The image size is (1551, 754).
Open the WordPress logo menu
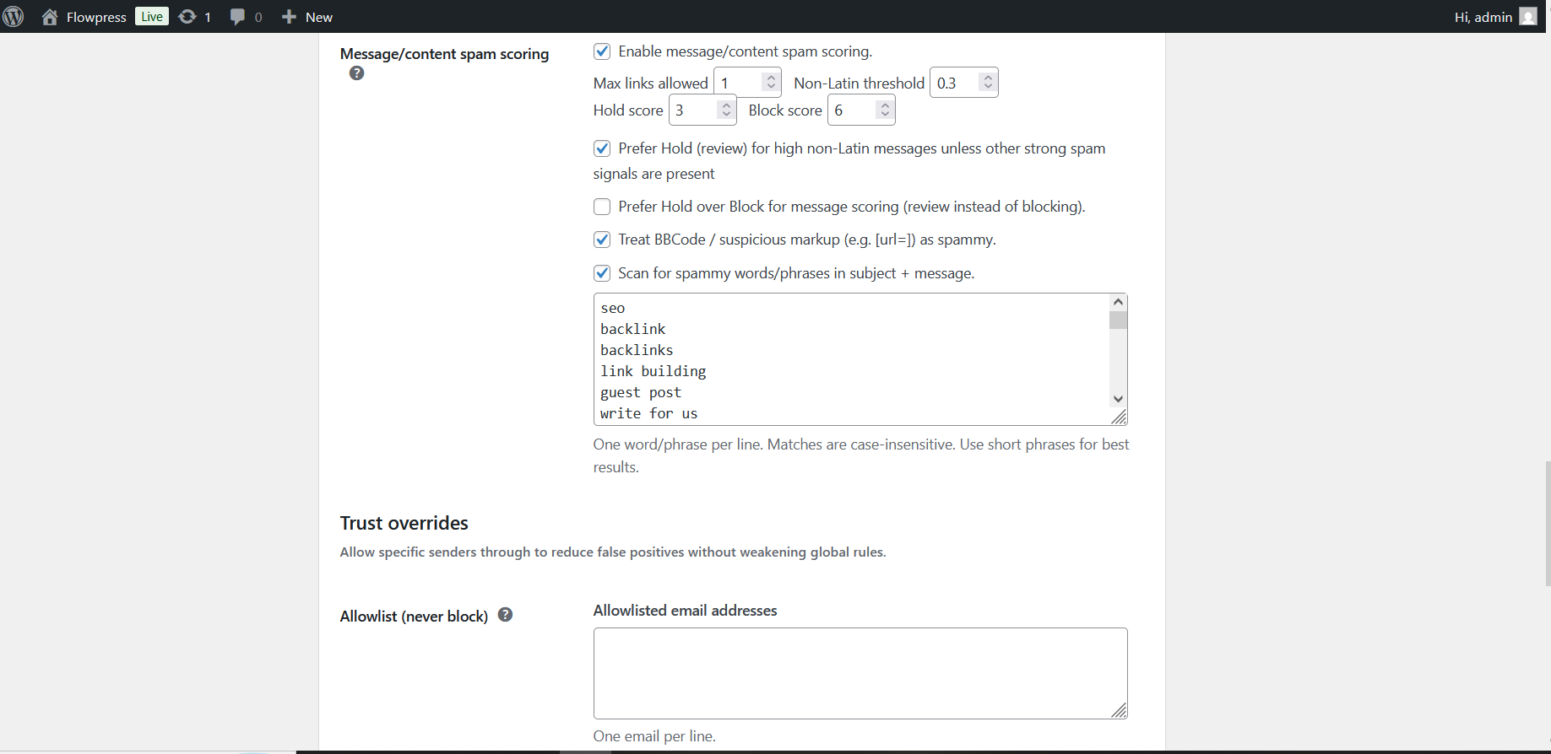pyautogui.click(x=14, y=17)
